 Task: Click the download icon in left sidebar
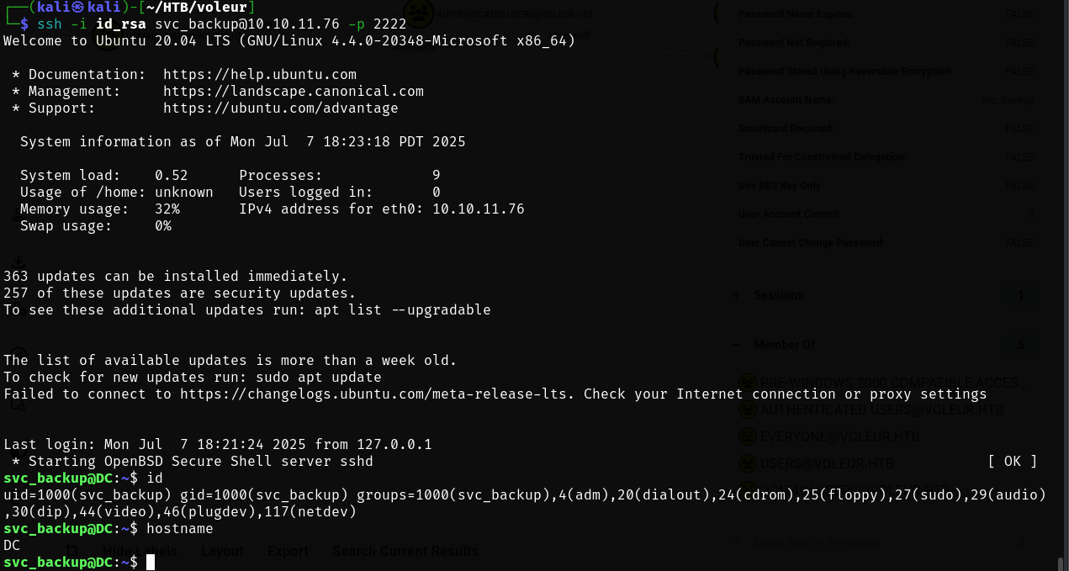tap(18, 262)
